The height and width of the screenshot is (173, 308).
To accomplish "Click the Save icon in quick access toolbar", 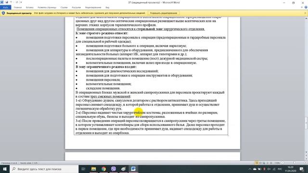I will coord(7,2).
